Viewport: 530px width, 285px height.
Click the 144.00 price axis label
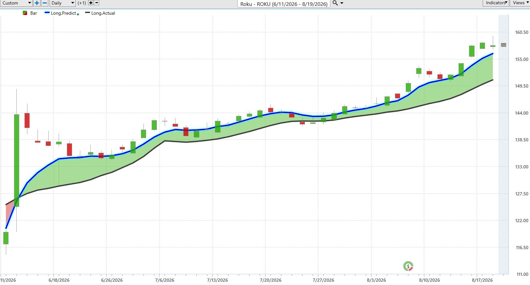coord(522,113)
